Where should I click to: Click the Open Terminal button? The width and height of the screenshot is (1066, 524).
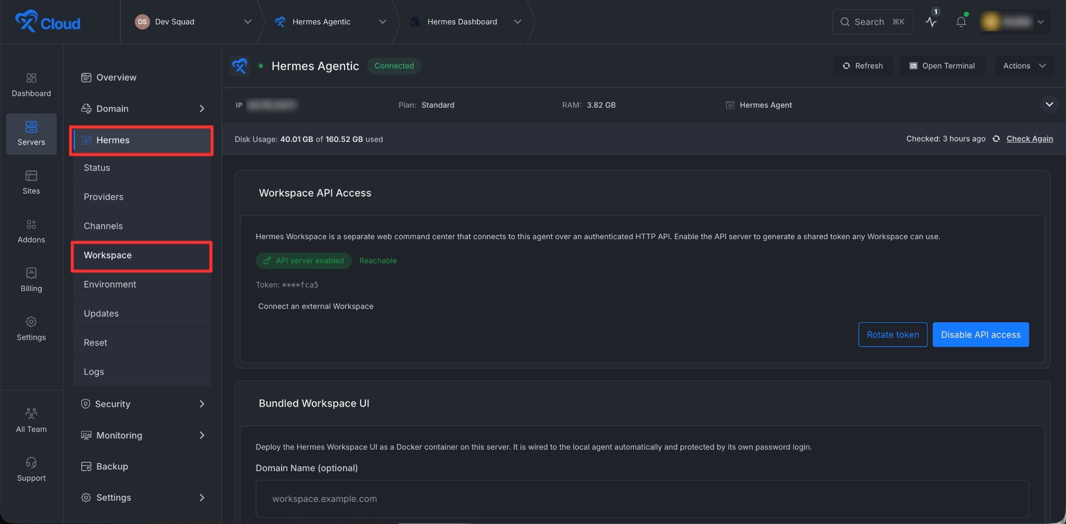(942, 66)
